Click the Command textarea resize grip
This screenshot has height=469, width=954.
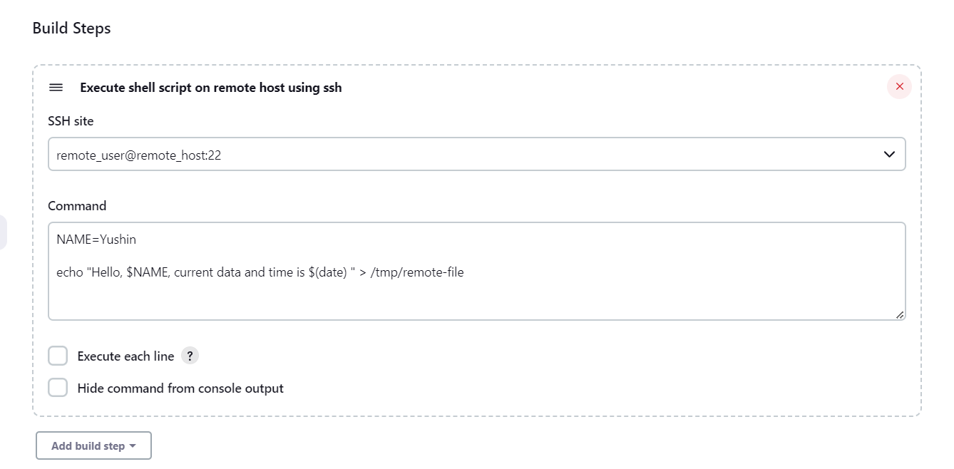point(900,314)
